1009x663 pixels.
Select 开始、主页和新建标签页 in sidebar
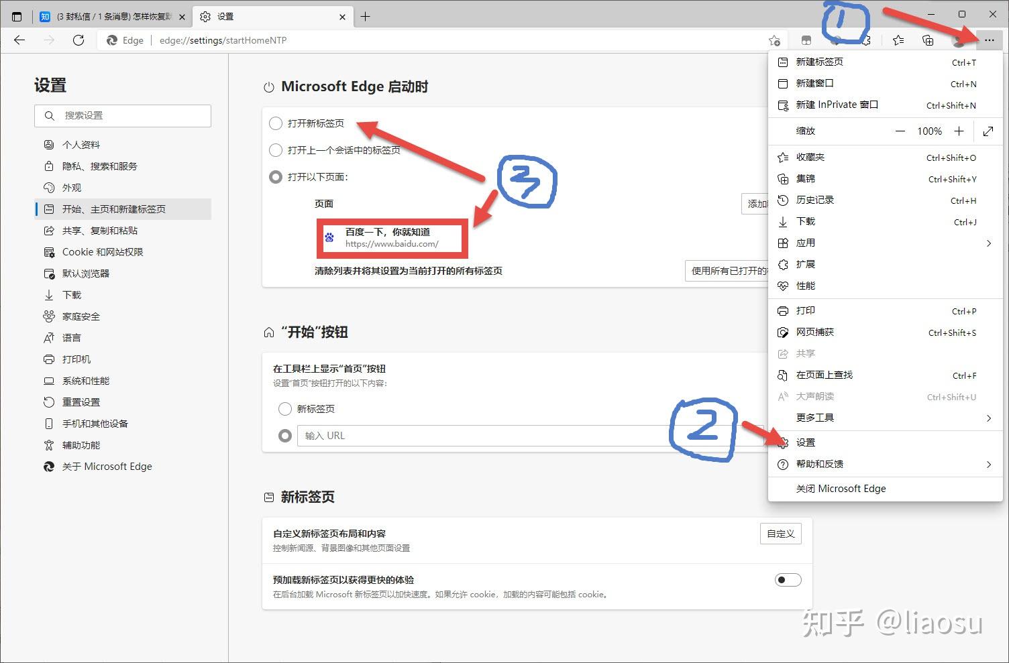(123, 209)
